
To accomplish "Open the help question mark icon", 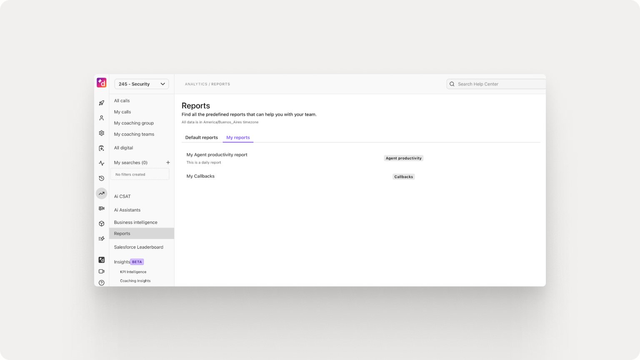I will 101,282.
